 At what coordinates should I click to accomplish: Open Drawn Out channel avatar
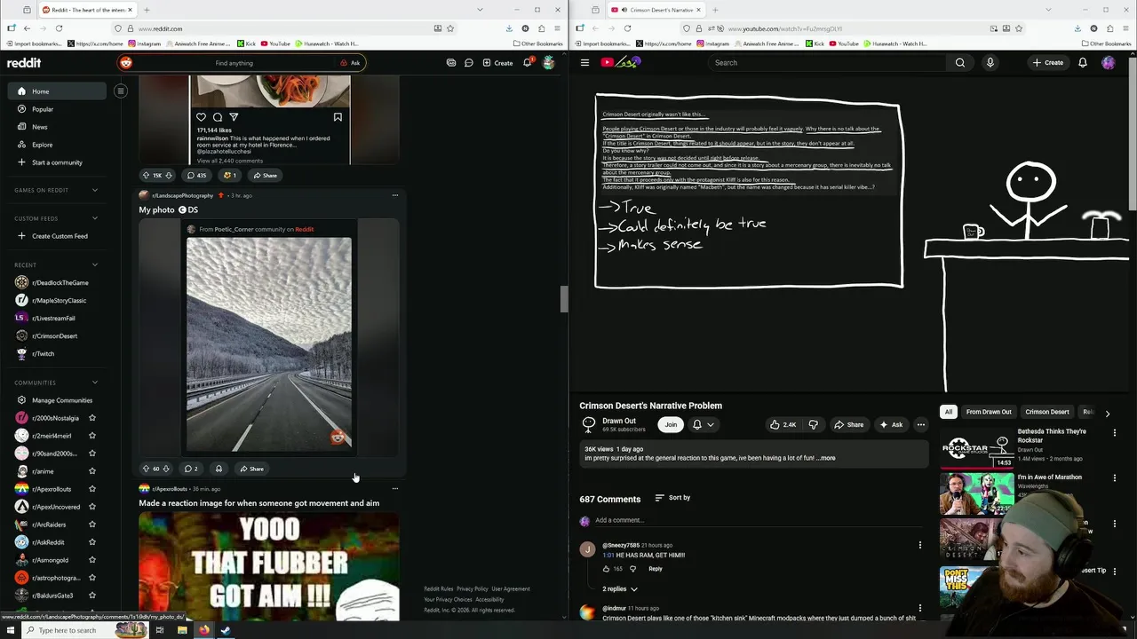(588, 424)
